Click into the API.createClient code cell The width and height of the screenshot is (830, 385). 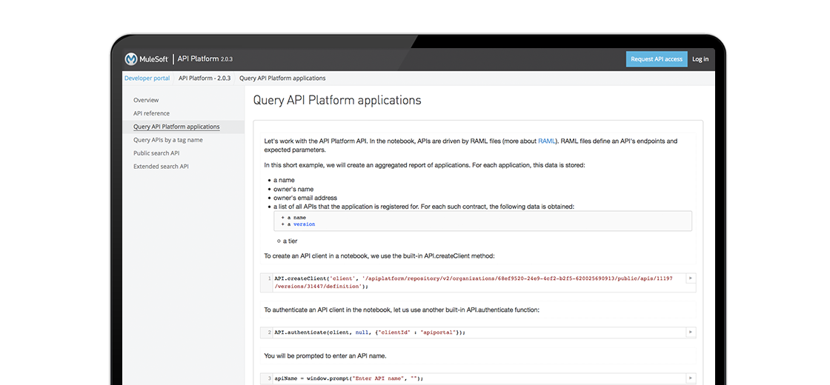tap(478, 282)
